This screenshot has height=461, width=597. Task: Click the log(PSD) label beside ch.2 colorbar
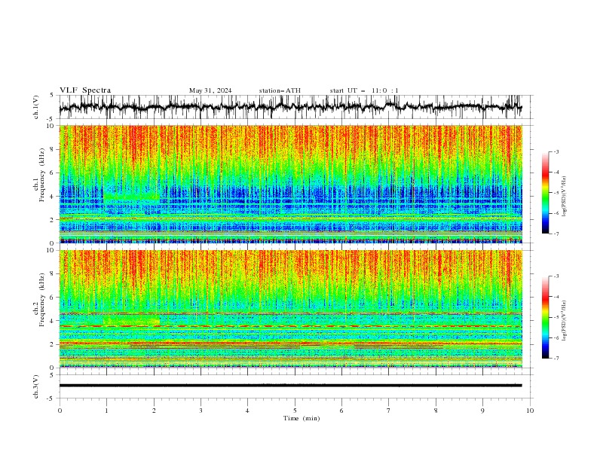point(564,321)
